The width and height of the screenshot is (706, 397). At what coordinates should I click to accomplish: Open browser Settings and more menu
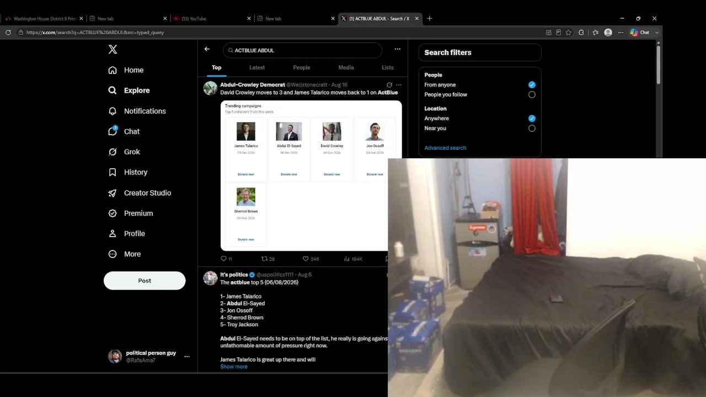[x=621, y=33]
